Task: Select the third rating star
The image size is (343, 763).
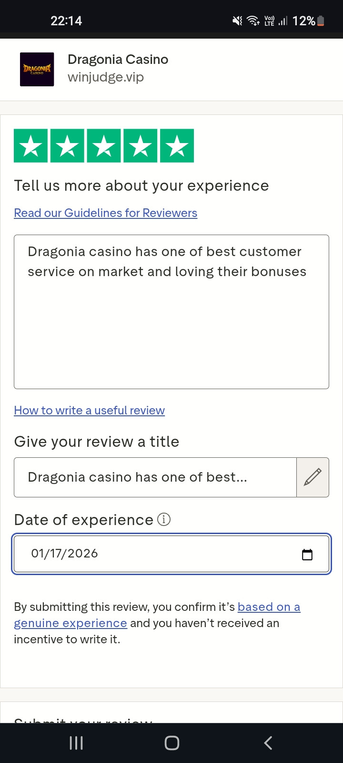Action: click(x=104, y=146)
